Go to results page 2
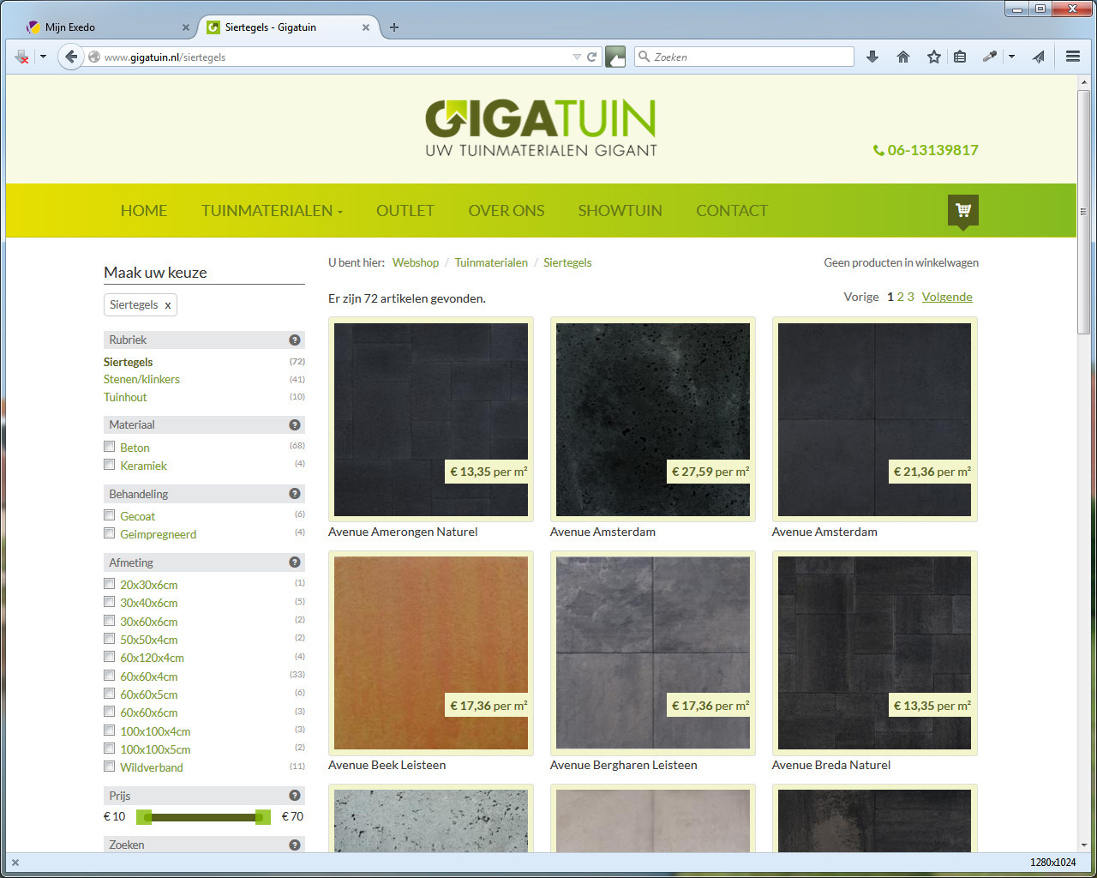The width and height of the screenshot is (1097, 878). [901, 297]
